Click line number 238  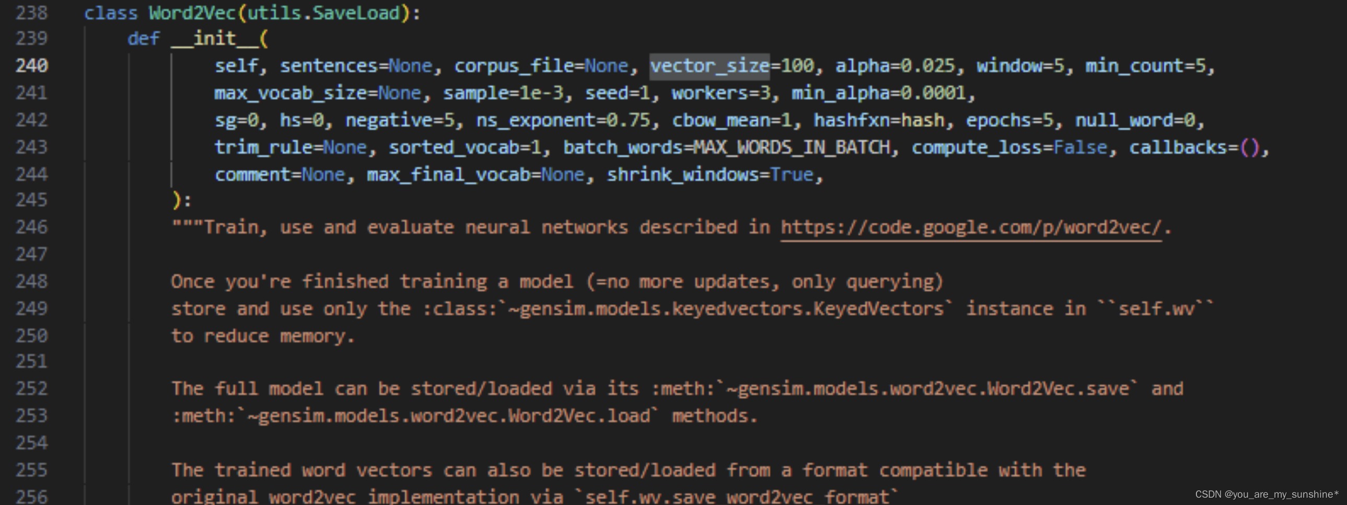[31, 13]
